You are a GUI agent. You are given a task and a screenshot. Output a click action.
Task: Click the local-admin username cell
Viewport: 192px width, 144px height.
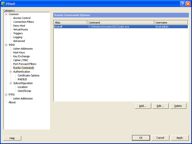162,27
